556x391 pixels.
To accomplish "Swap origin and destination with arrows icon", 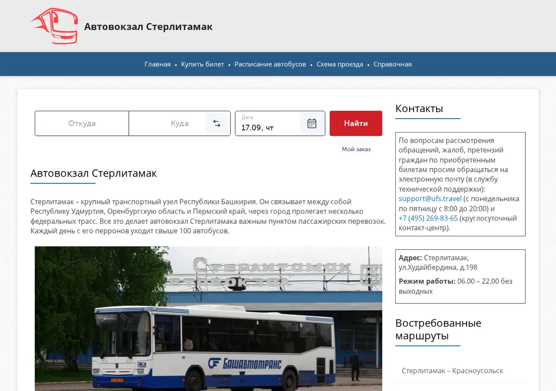I will (217, 123).
